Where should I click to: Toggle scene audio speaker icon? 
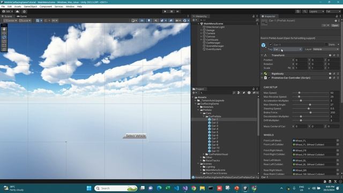156,20
